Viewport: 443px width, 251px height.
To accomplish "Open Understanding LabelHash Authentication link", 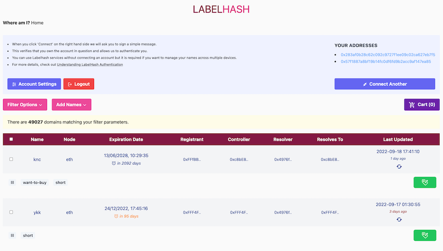I will pyautogui.click(x=90, y=64).
